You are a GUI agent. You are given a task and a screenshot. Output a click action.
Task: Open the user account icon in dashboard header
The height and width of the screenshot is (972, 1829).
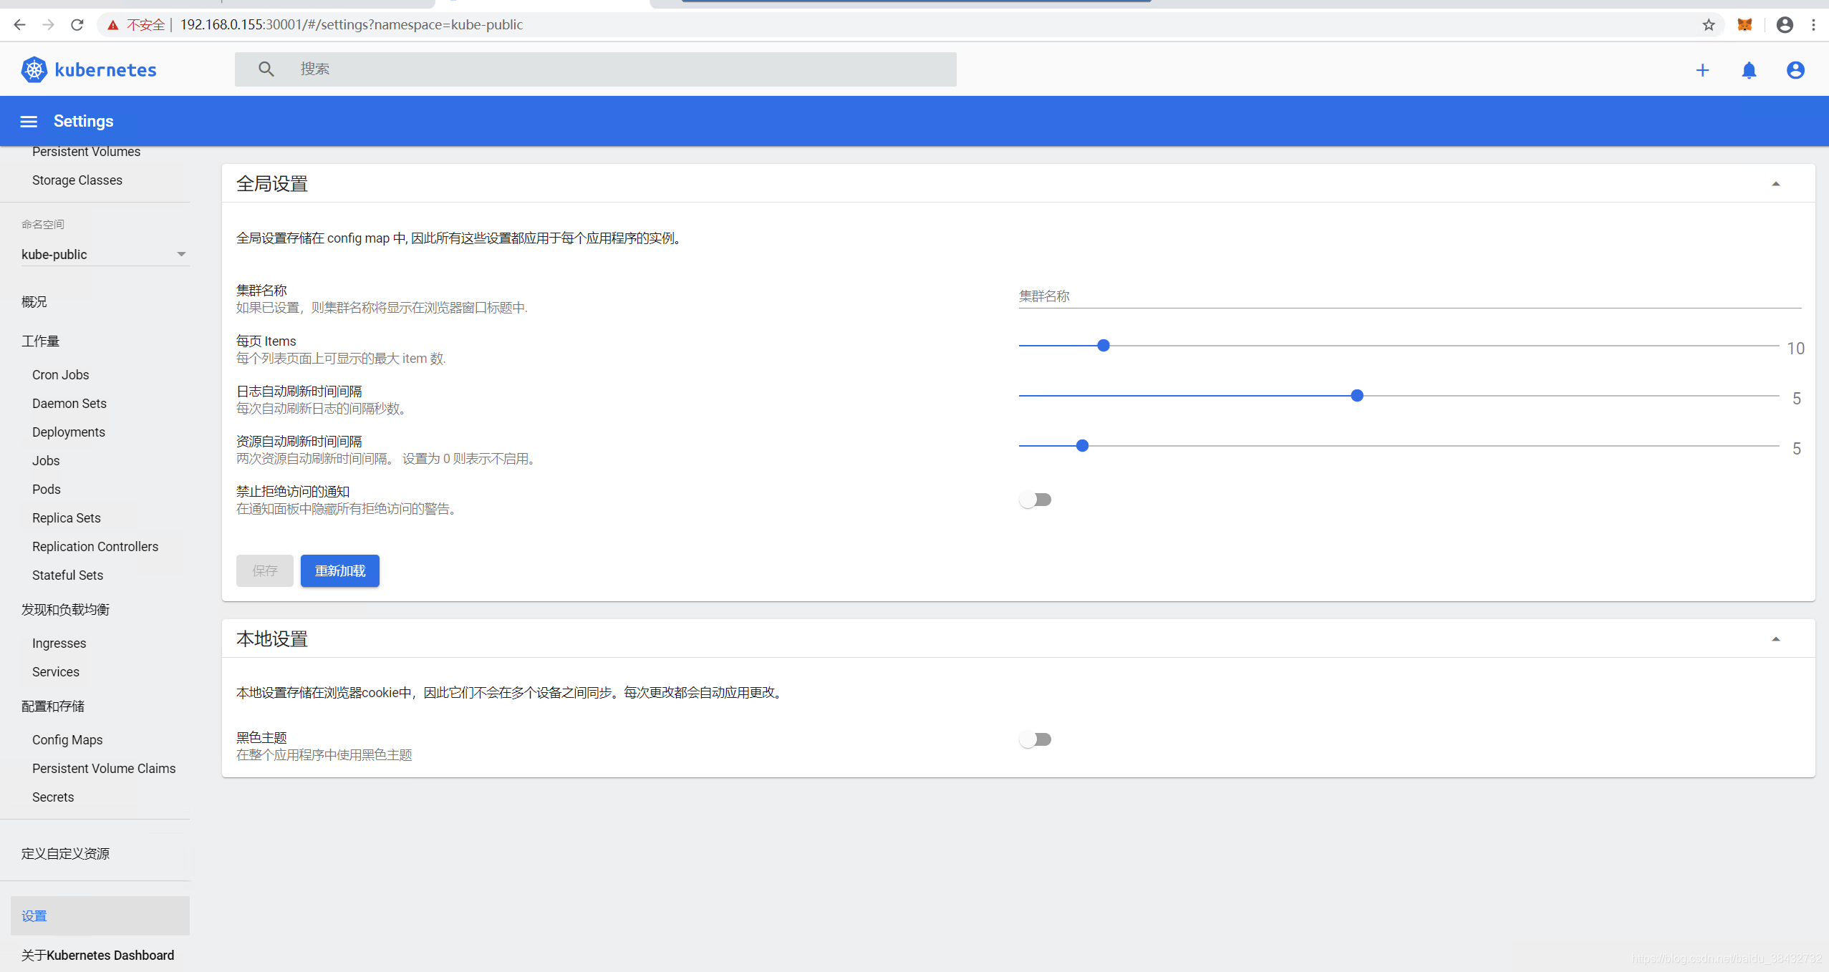(1795, 70)
